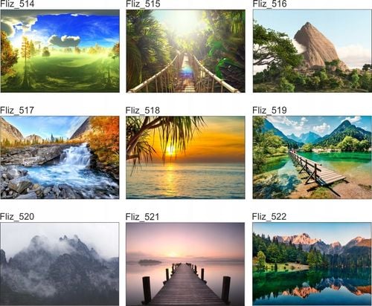Click the sun in the Fliz_518 sunset image
The width and height of the screenshot is (372, 306).
click(170, 150)
